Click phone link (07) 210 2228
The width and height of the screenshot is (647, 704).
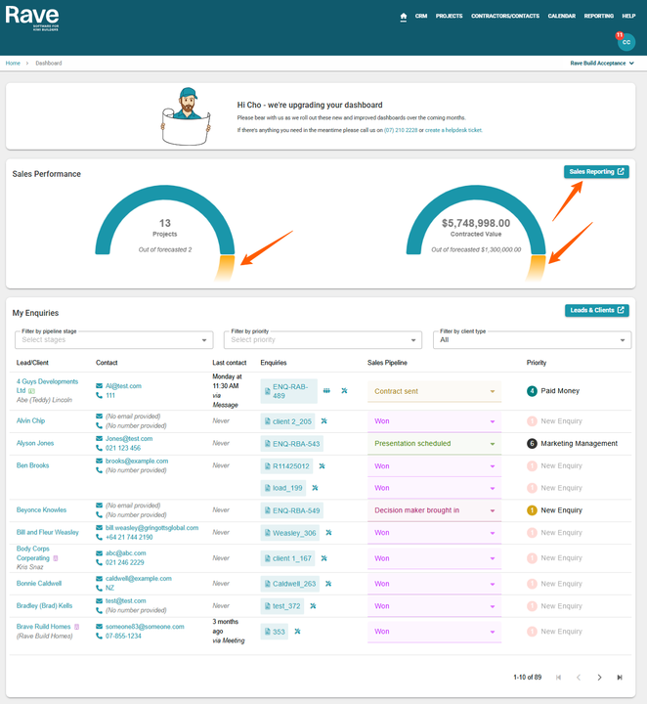[x=401, y=130]
